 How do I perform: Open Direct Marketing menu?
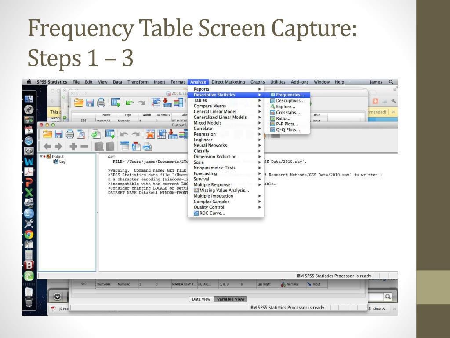(x=228, y=82)
